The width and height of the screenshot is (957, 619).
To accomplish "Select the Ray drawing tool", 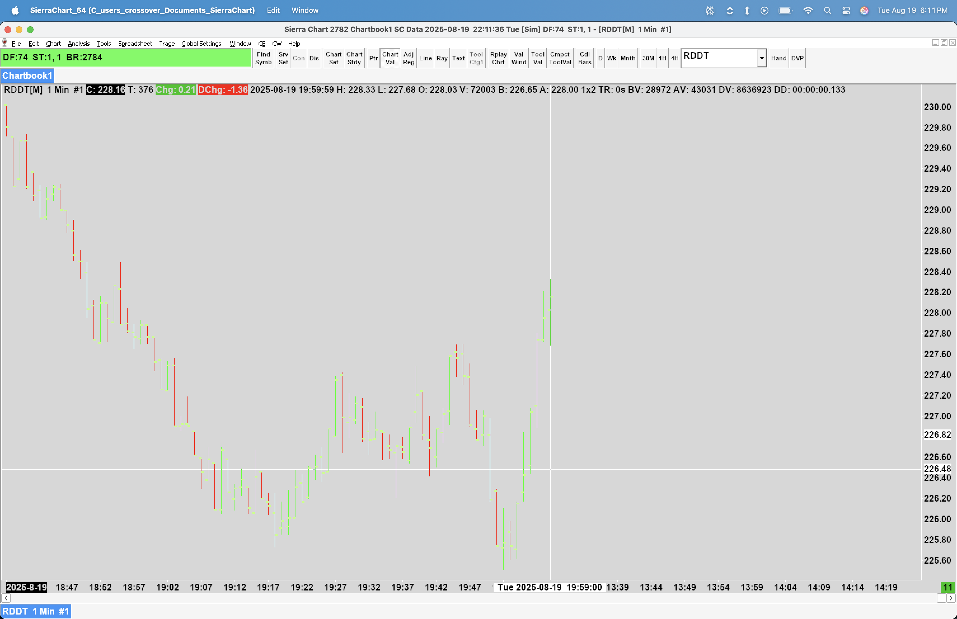I will pyautogui.click(x=442, y=58).
